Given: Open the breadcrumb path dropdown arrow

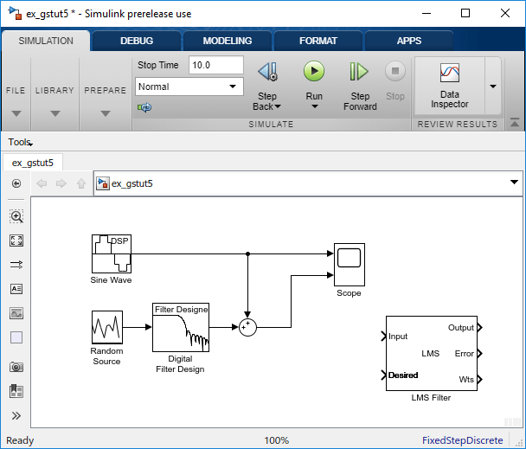Looking at the screenshot, I should pyautogui.click(x=514, y=183).
